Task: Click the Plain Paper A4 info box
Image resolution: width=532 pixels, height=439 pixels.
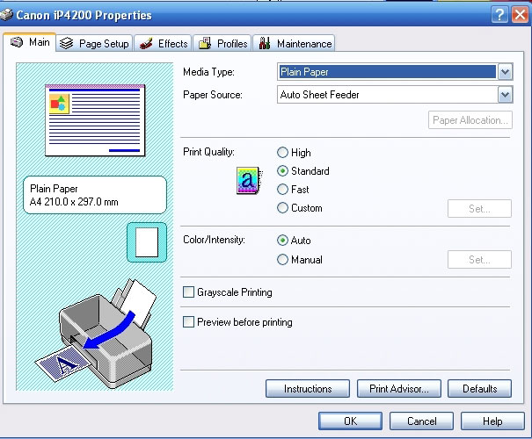Action: pos(95,195)
